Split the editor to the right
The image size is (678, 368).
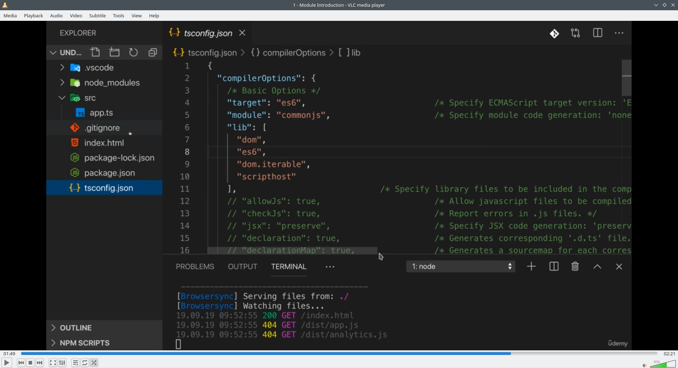click(x=598, y=33)
